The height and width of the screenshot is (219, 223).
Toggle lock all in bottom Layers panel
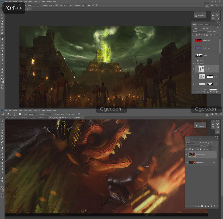point(200,149)
